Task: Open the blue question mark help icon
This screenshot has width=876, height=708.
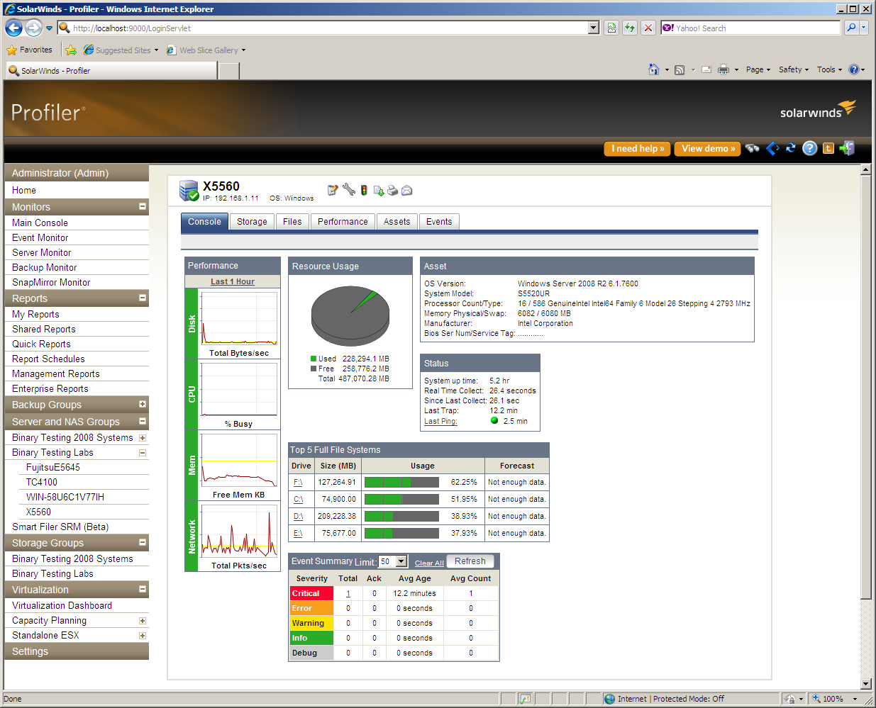Action: tap(809, 148)
